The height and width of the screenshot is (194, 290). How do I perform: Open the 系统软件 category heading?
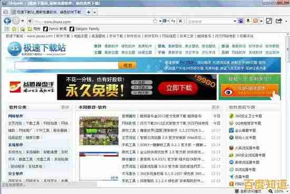15,145
